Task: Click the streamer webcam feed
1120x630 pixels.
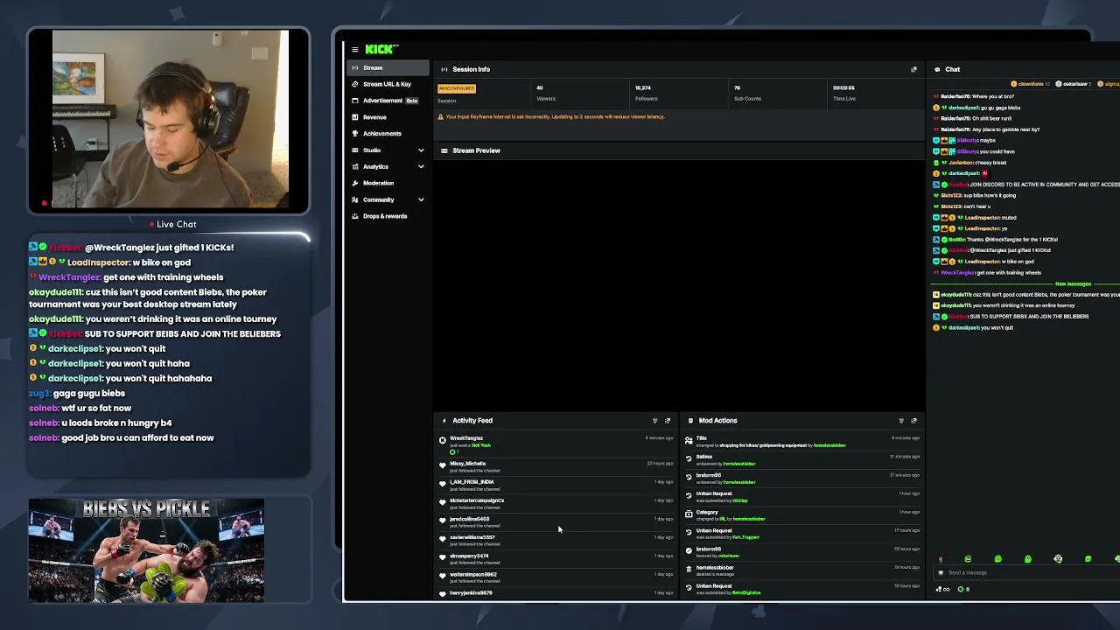Action: tap(170, 121)
